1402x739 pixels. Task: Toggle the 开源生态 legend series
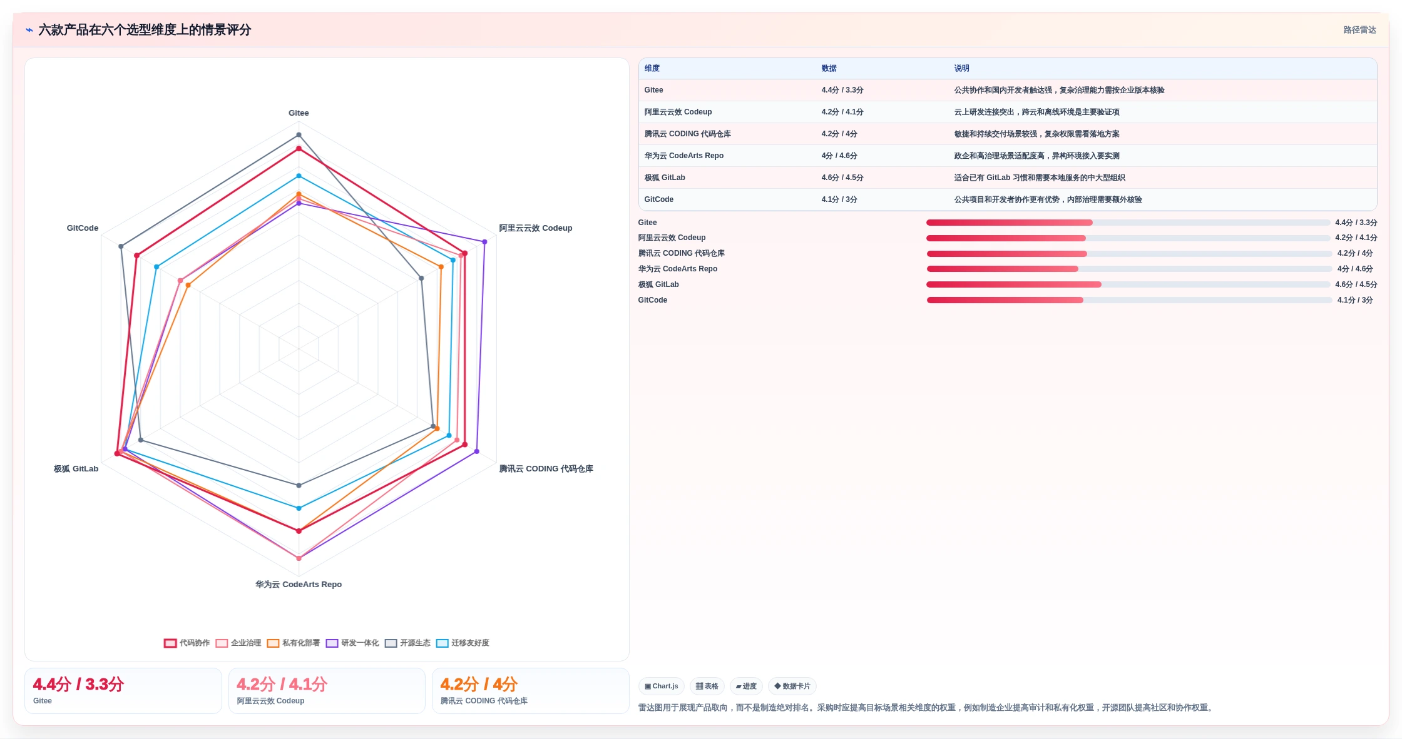407,643
